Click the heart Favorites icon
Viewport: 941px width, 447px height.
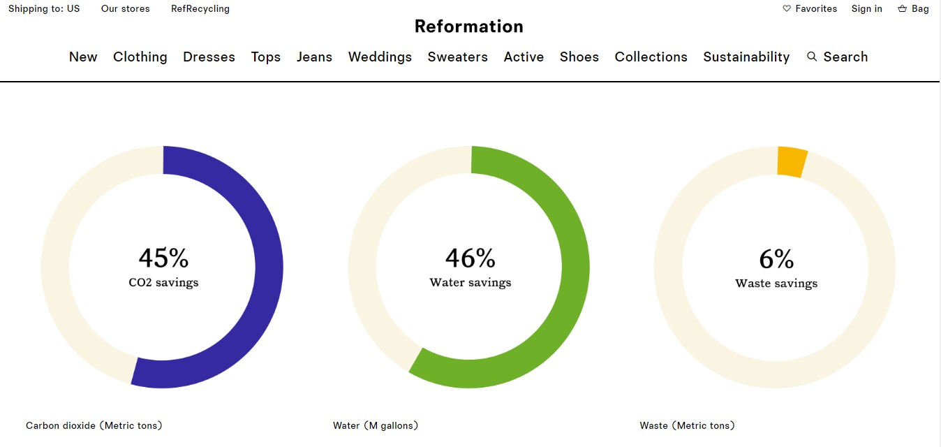[787, 9]
